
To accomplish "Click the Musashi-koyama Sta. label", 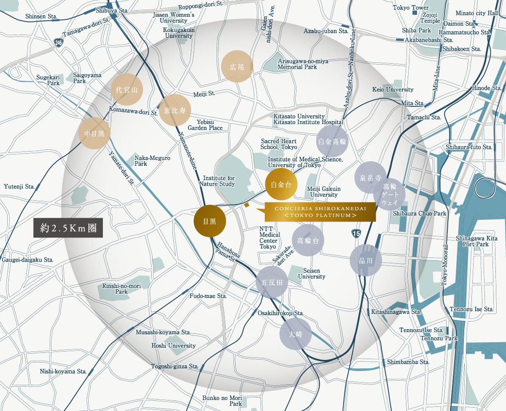I will pos(164,333).
